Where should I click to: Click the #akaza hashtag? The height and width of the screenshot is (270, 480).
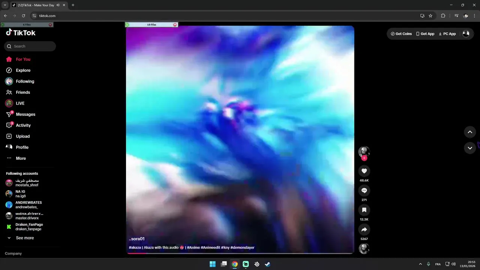[135, 247]
